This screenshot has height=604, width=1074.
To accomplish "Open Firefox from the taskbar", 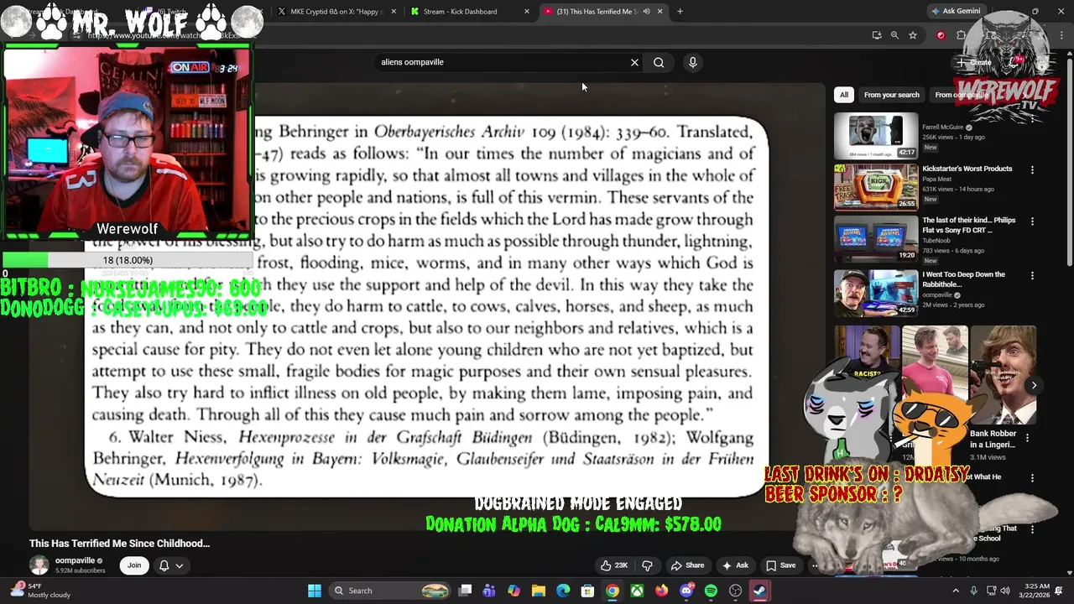I will pos(661,591).
